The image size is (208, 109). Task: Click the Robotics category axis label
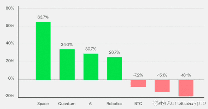click(114, 103)
